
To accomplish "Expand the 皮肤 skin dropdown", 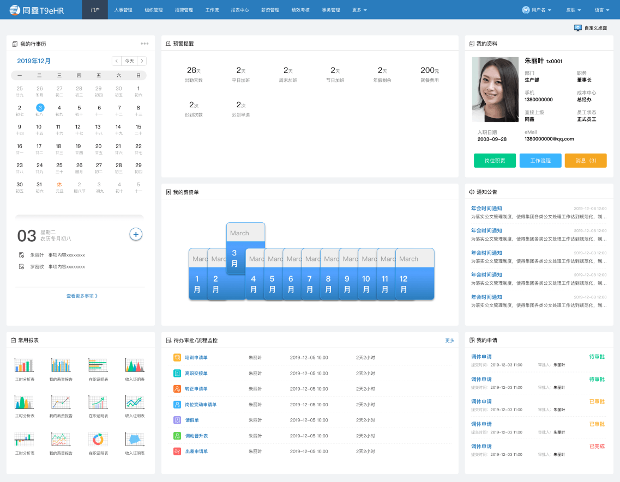I will (x=573, y=10).
